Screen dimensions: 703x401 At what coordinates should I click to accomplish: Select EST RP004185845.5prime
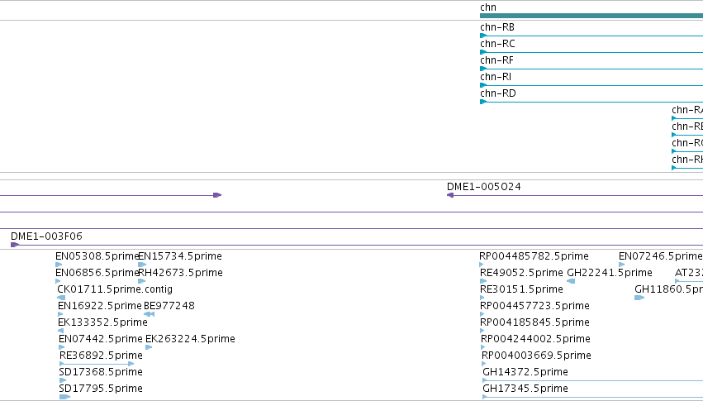coord(534,322)
